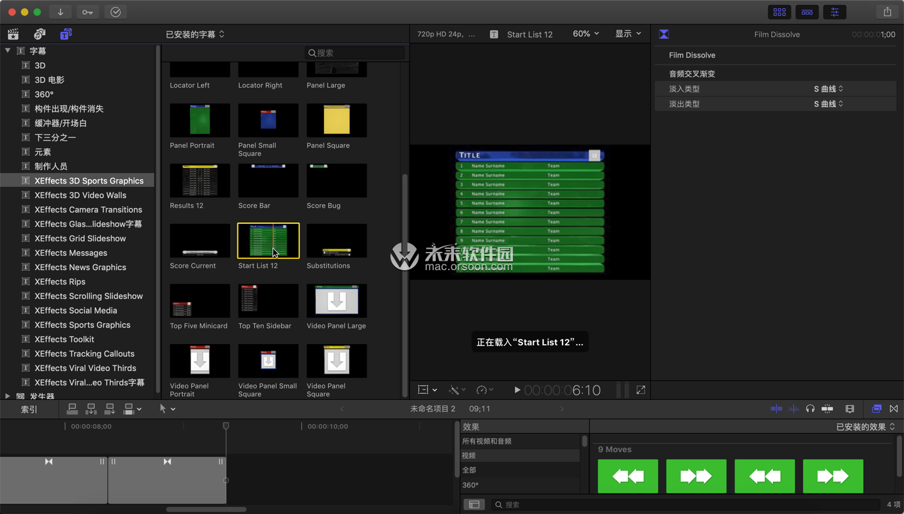This screenshot has width=904, height=514.
Task: Click the title search field
Action: pos(355,53)
